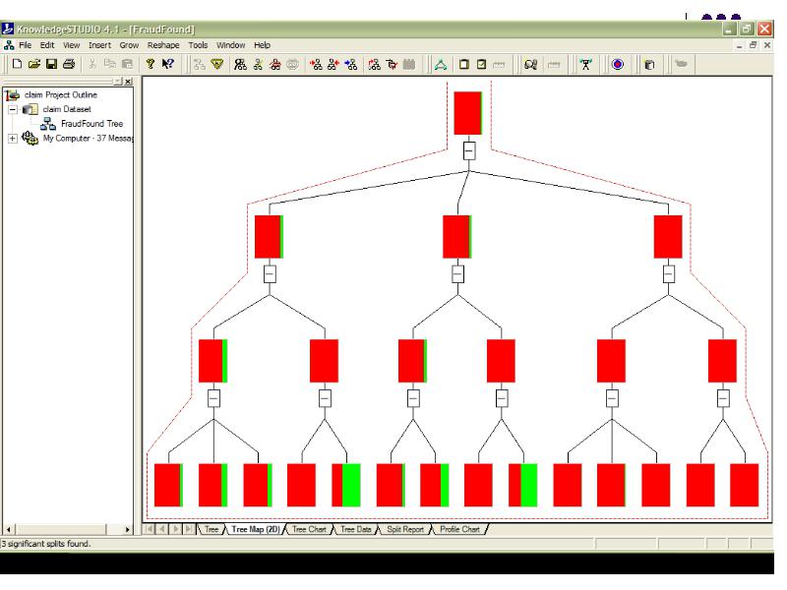Collapse leftmost third-level node with green stripe
The width and height of the screenshot is (787, 590).
[x=213, y=398]
